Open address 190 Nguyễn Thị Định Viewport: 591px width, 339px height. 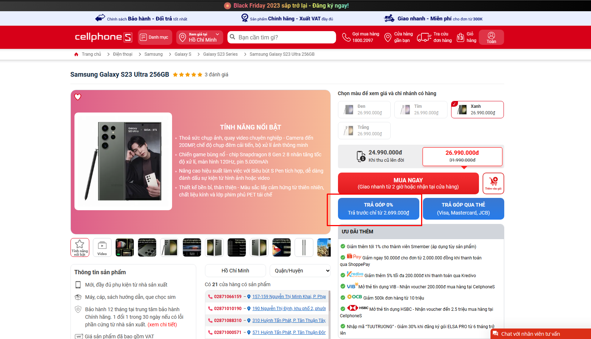point(289,309)
